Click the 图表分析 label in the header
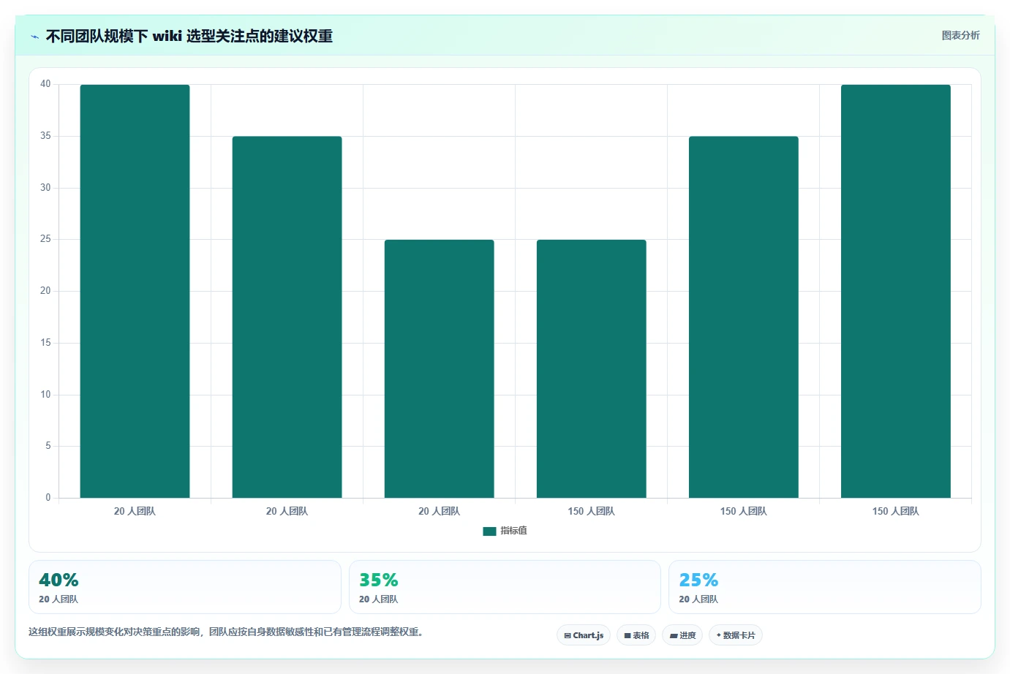The image size is (1010, 674). 960,35
